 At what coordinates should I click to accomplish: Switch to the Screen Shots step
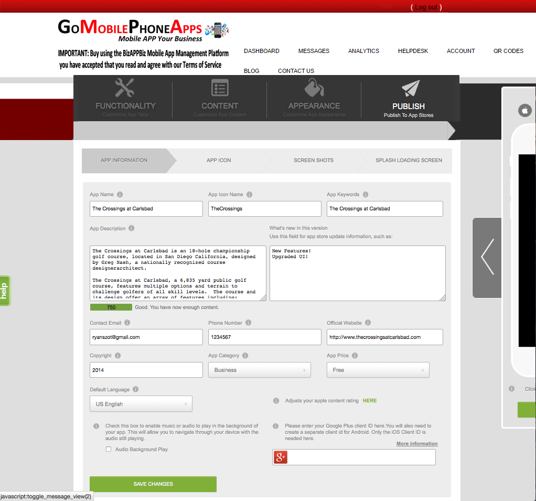(x=313, y=161)
